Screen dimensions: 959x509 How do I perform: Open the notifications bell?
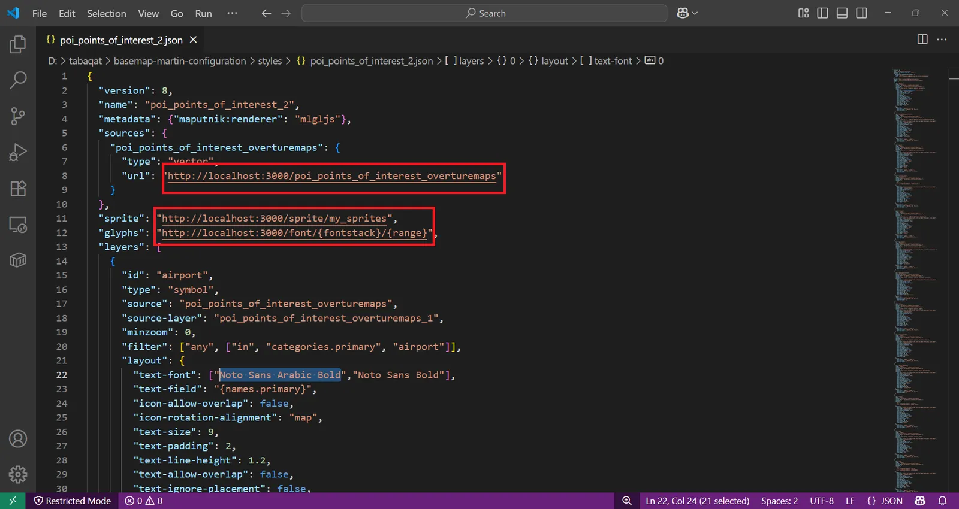pos(942,501)
